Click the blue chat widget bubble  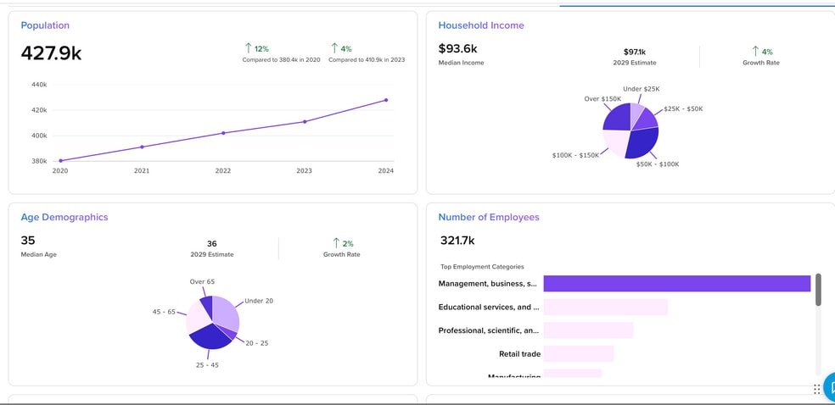830,386
